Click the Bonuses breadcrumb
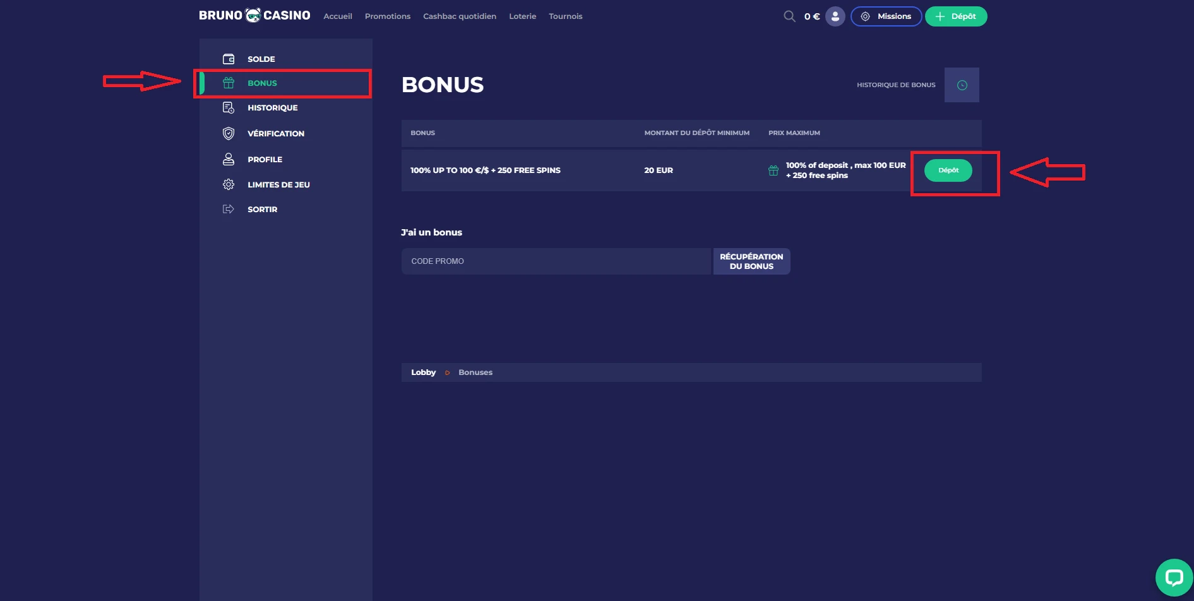Screen dimensions: 1194x601 475,372
